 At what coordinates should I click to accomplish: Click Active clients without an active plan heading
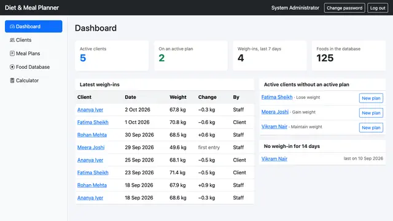tap(306, 85)
